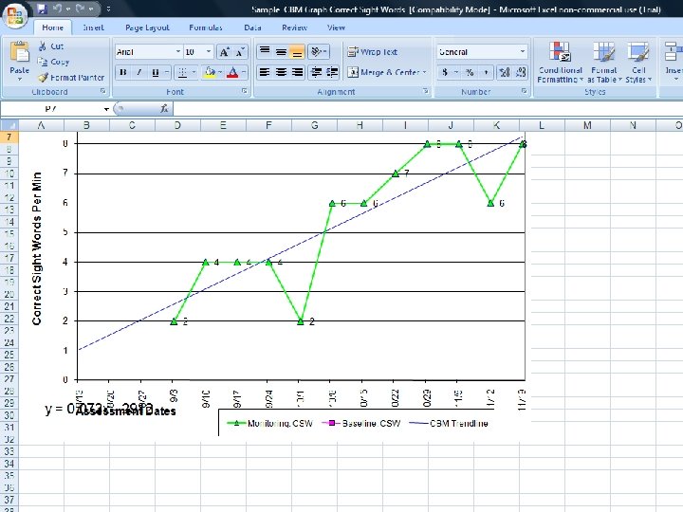Open the Number dialog launcher

pyautogui.click(x=524, y=91)
